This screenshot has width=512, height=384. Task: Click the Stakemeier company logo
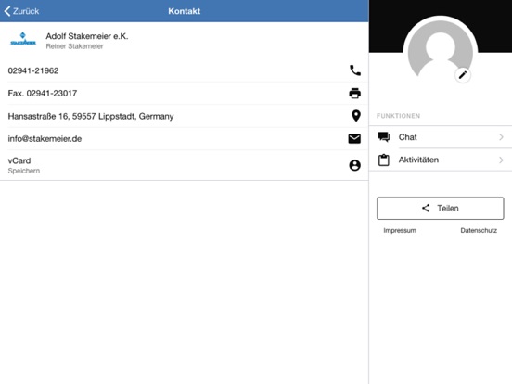pos(23,39)
